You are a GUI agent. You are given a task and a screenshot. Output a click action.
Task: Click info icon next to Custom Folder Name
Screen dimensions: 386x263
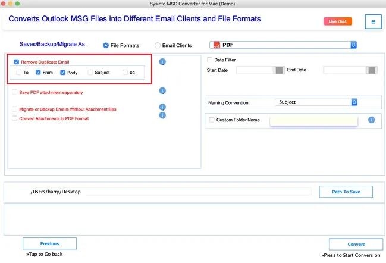pyautogui.click(x=372, y=120)
